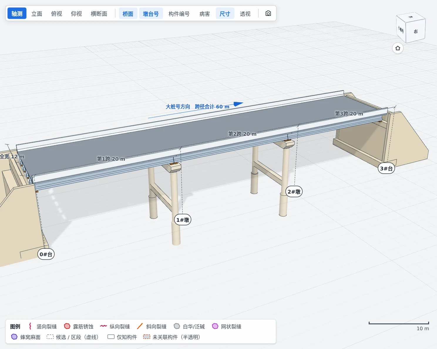This screenshot has width=437, height=349.
Task: Switch to the 轴测 view tab
Action: [17, 14]
